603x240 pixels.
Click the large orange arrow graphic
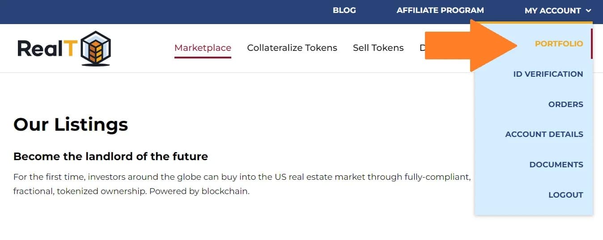[471, 45]
